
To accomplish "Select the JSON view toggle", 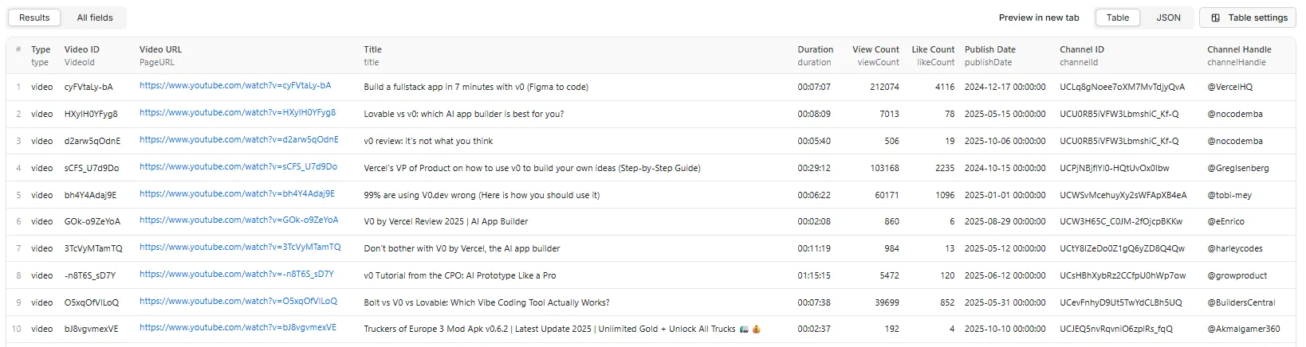I will point(1168,18).
